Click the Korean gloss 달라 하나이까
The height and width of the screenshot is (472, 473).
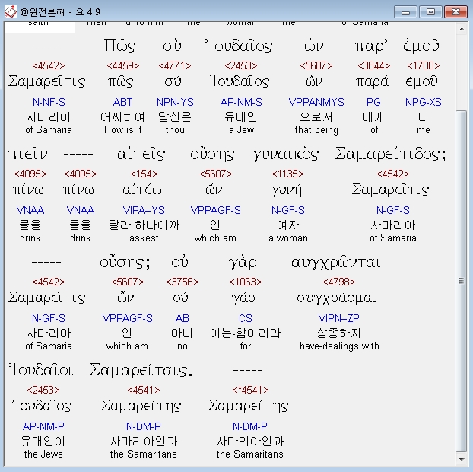(x=144, y=225)
